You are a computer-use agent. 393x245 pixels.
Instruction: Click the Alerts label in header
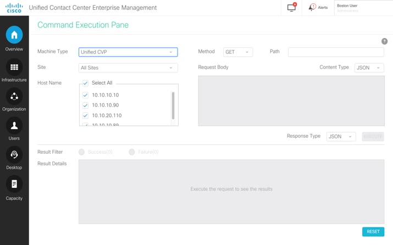pos(323,8)
